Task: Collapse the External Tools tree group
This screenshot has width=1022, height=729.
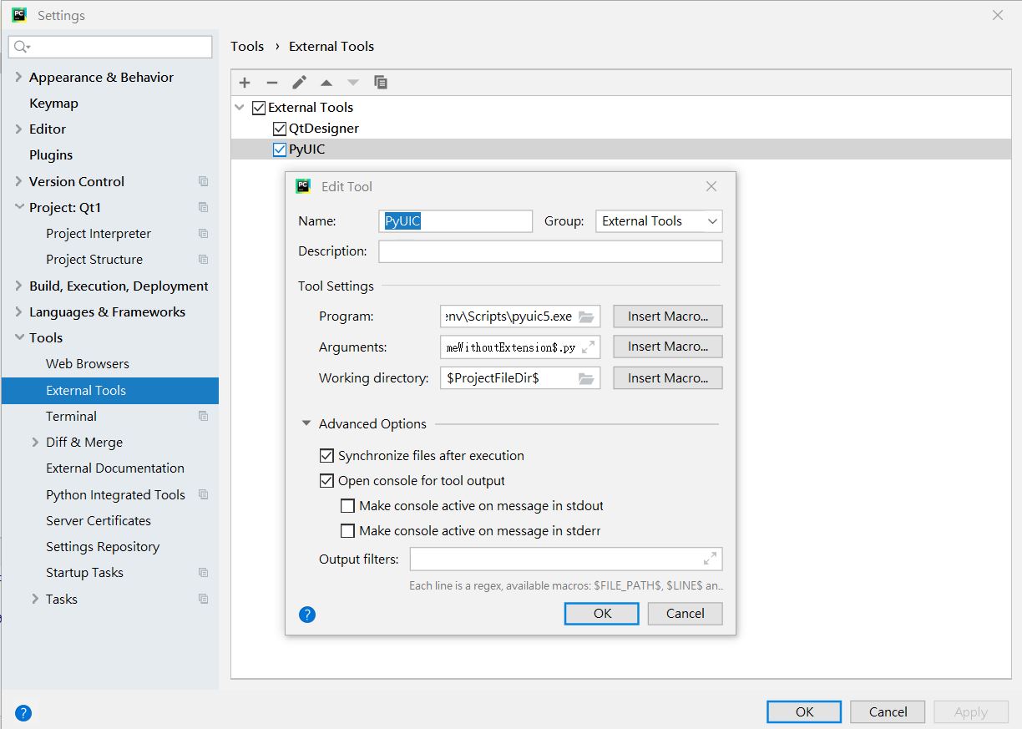Action: pyautogui.click(x=240, y=108)
